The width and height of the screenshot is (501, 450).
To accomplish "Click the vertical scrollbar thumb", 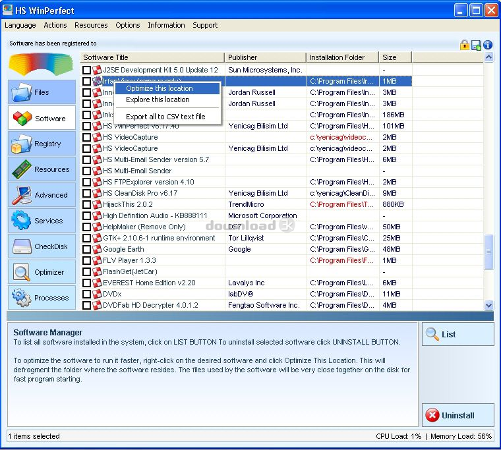I will click(488, 252).
